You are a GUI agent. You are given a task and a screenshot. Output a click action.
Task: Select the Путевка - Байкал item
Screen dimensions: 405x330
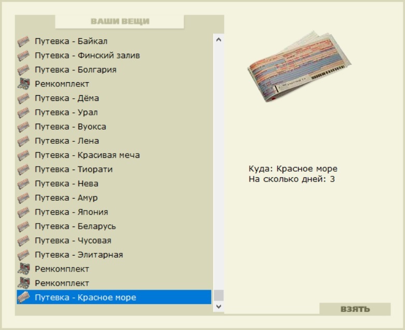[114, 41]
